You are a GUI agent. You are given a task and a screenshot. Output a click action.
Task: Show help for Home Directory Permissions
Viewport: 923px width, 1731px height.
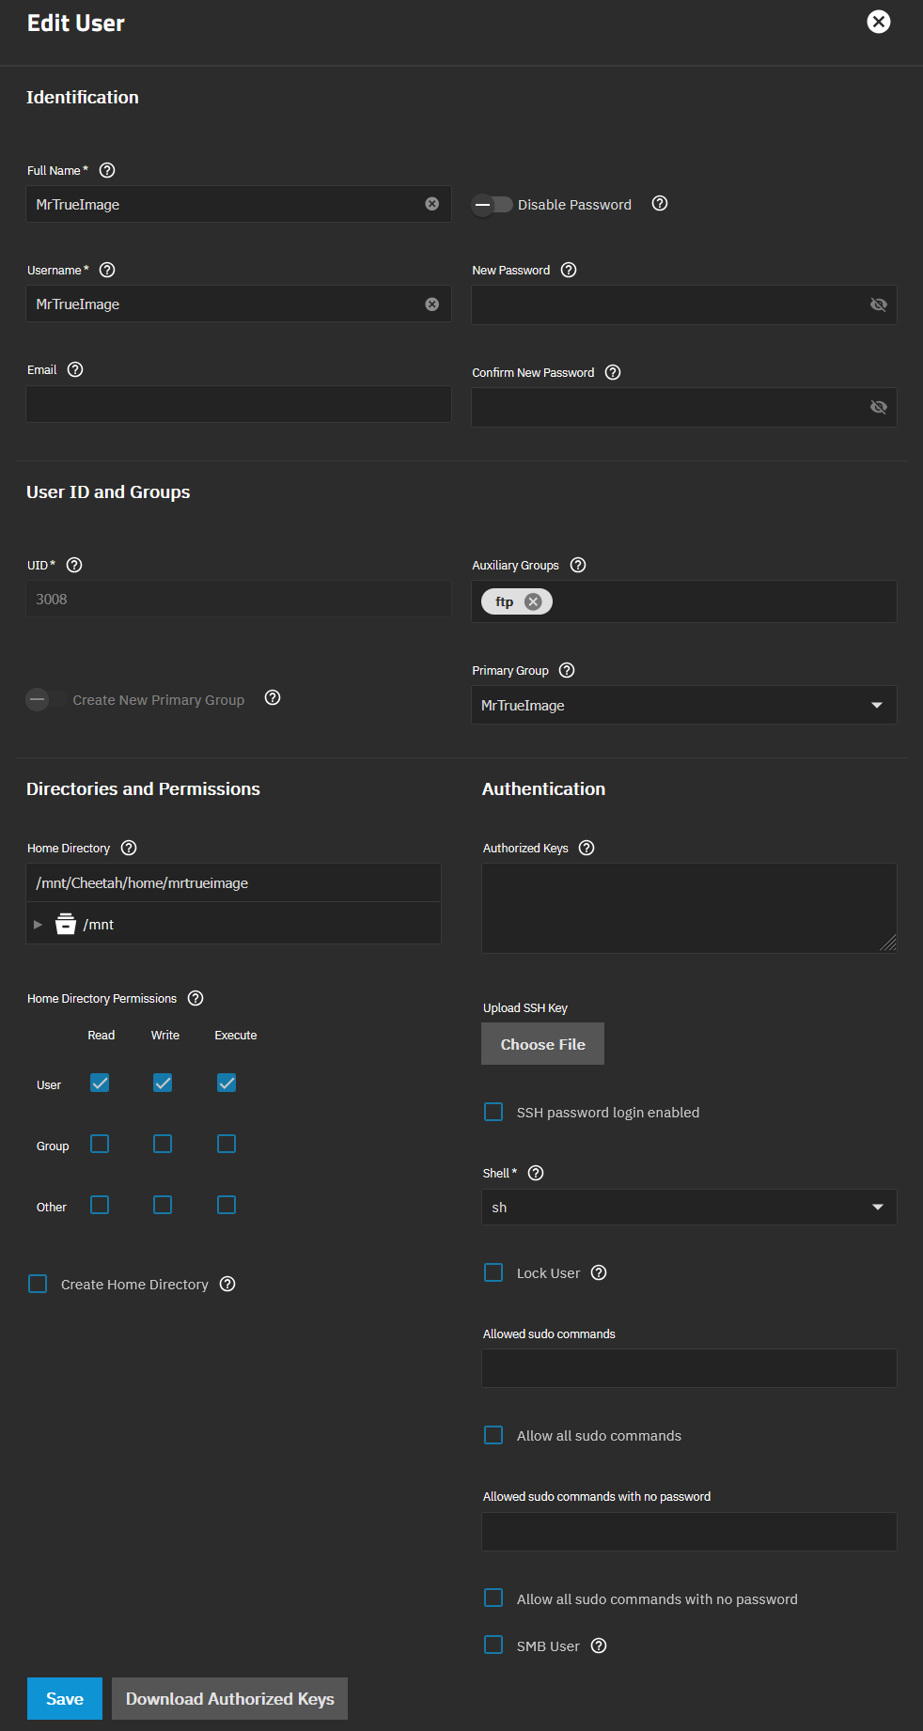[x=196, y=998]
